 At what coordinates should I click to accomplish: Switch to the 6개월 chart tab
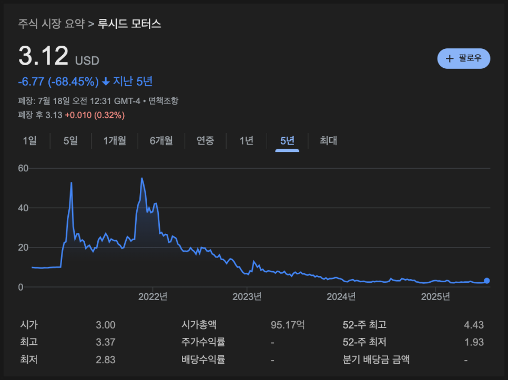tap(161, 141)
